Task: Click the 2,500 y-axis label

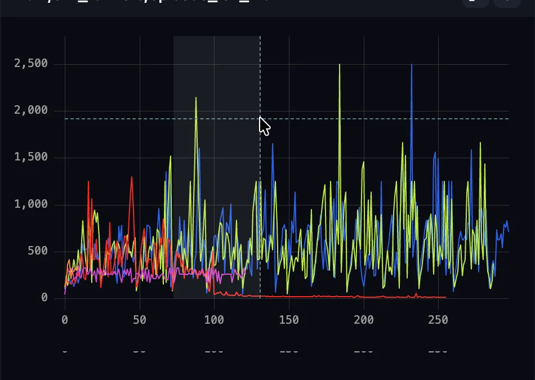Action: click(31, 64)
